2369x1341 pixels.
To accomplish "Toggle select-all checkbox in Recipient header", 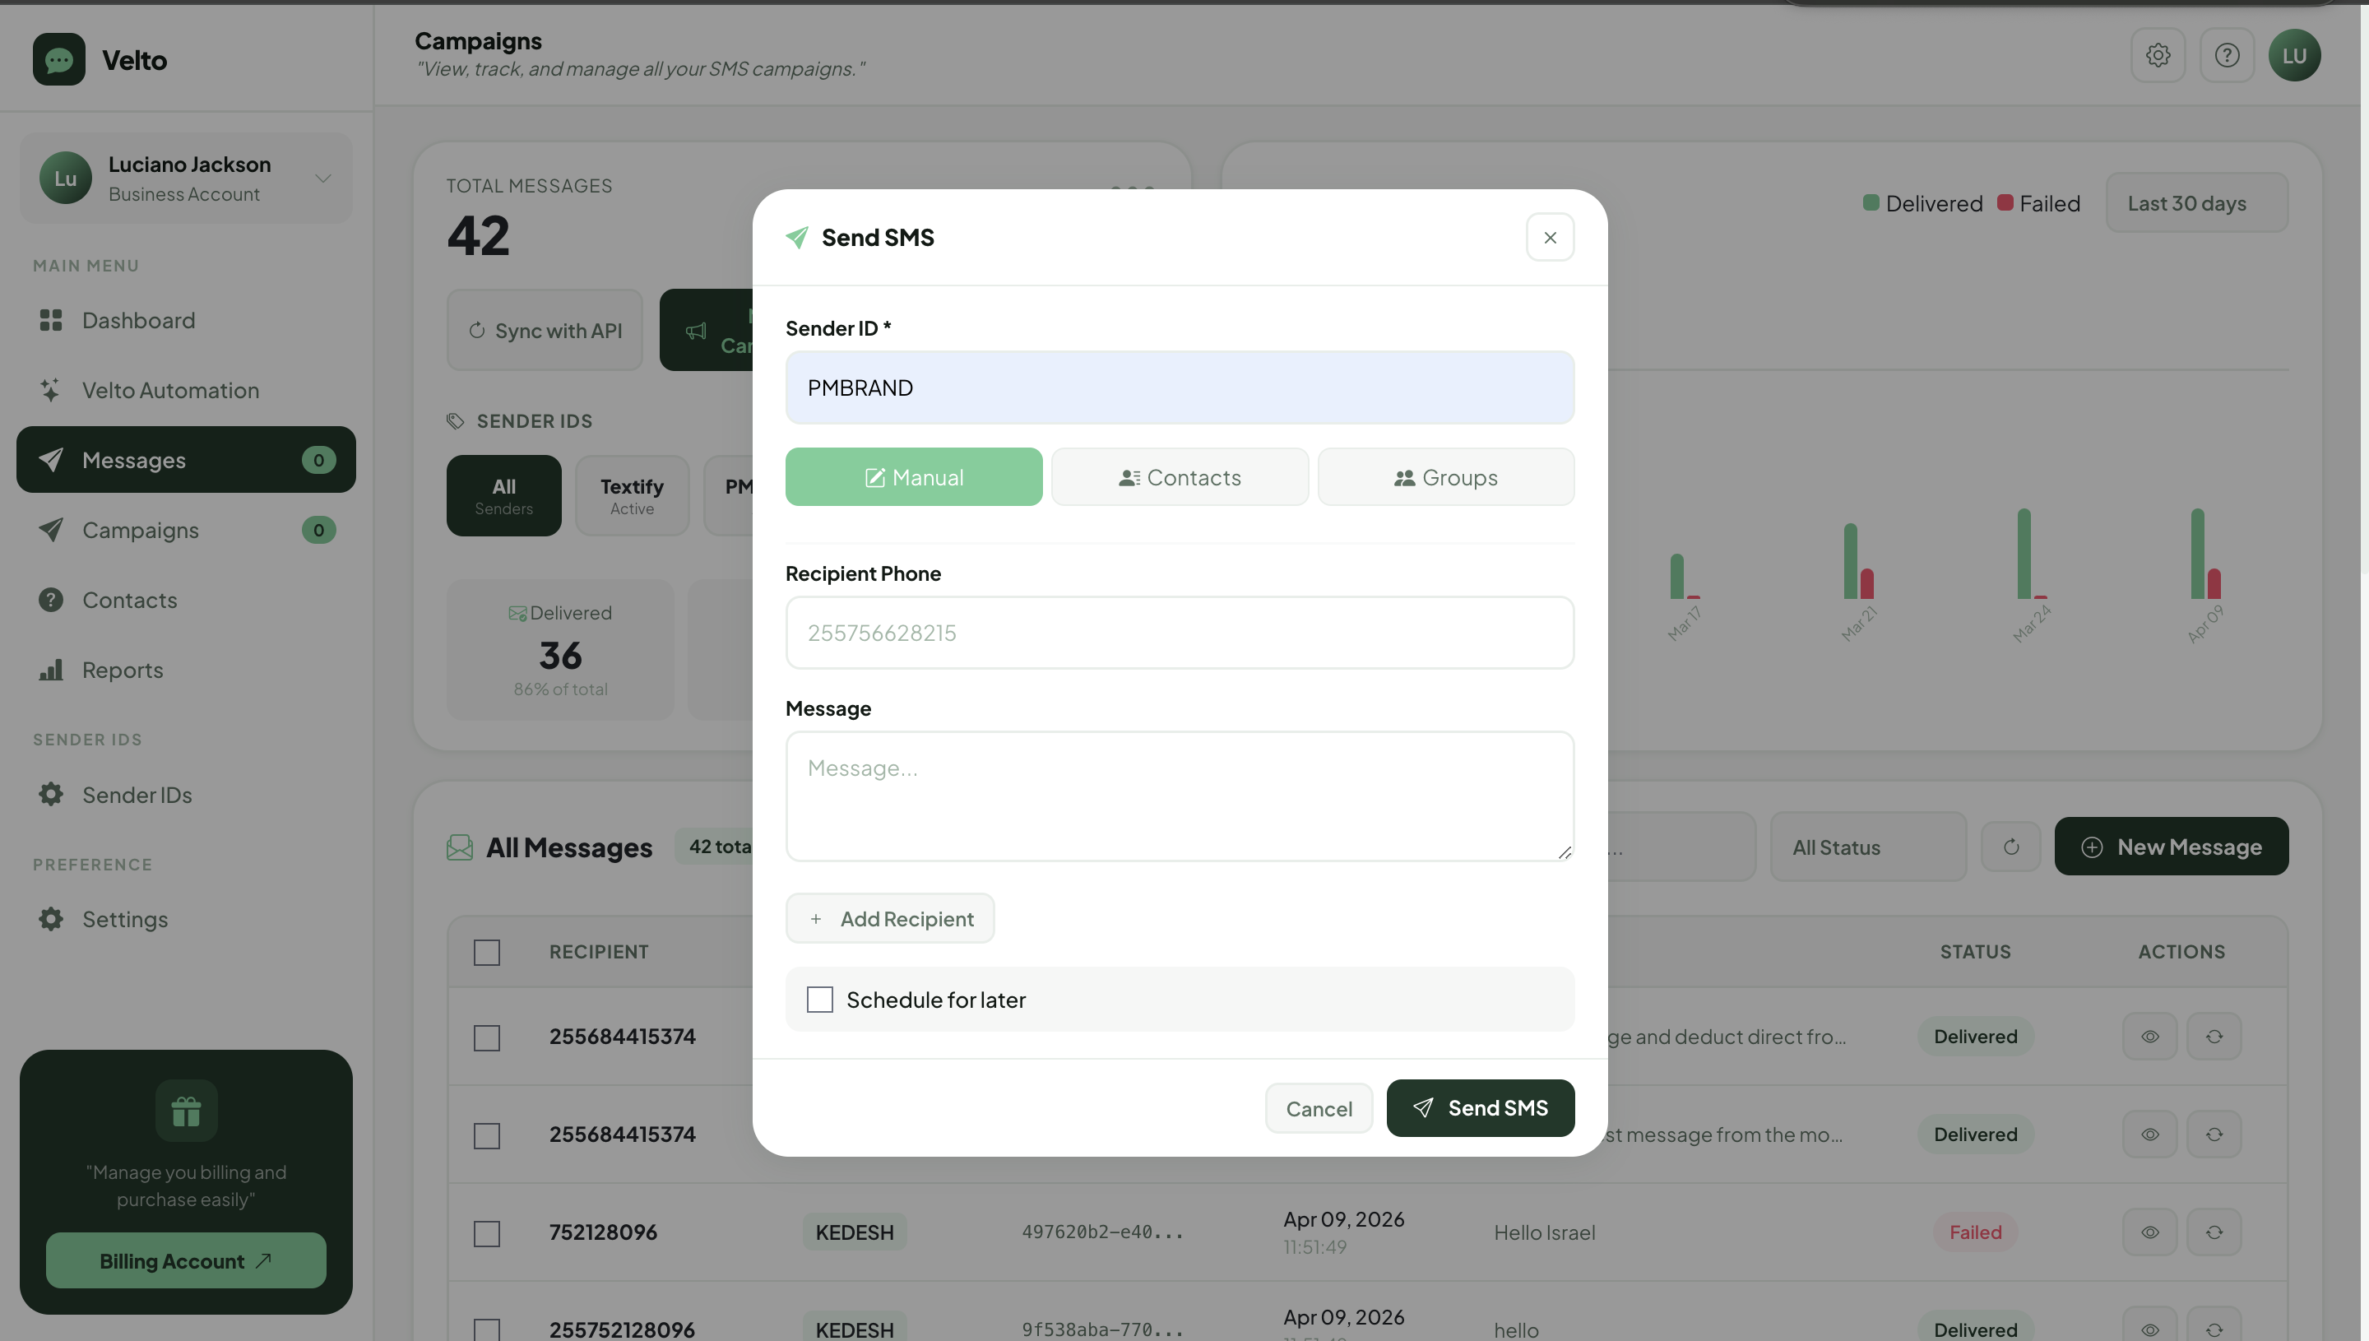I will pyautogui.click(x=486, y=953).
